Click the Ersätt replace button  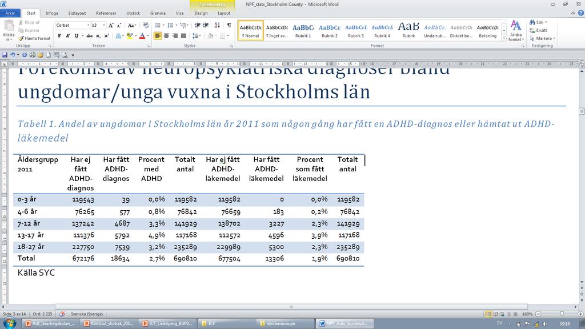[538, 30]
